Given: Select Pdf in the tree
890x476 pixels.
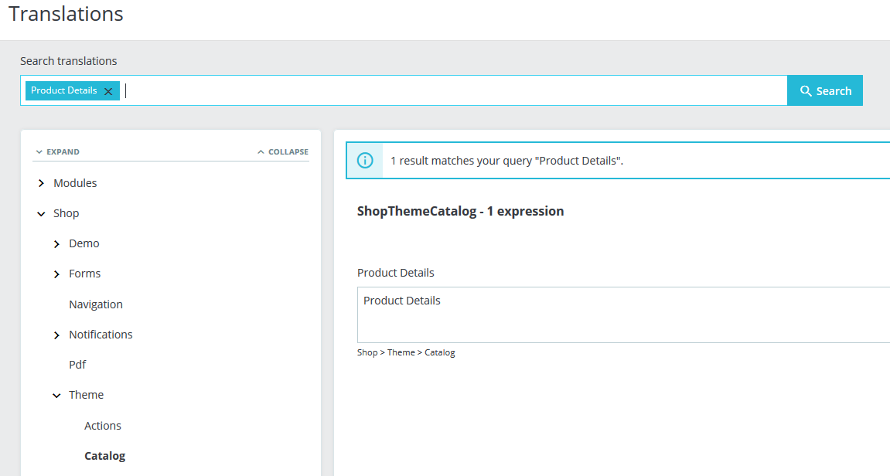Looking at the screenshot, I should [x=77, y=365].
